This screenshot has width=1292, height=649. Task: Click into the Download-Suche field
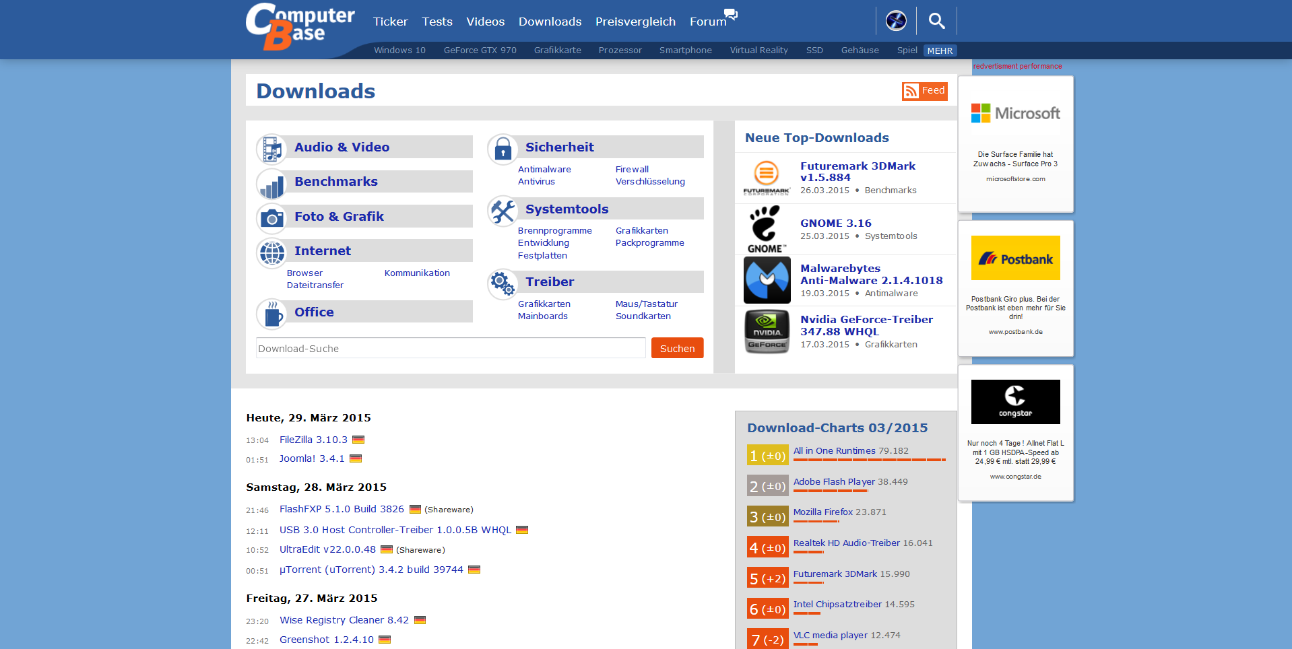point(451,348)
